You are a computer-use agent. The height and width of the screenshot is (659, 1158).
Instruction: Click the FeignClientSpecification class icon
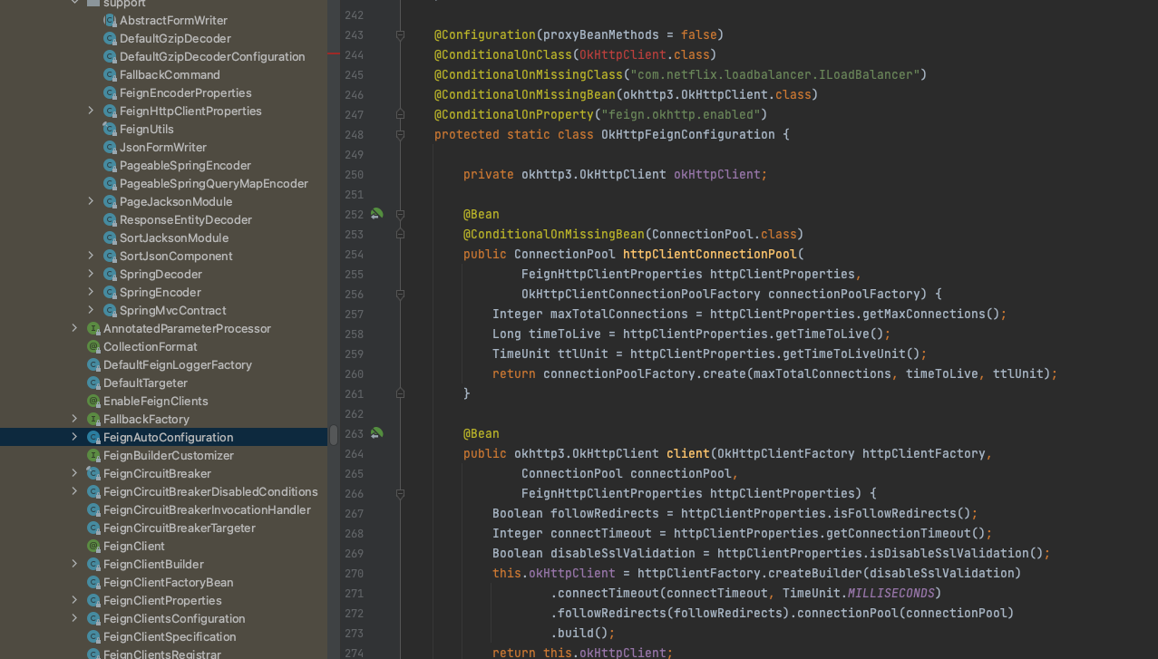pos(93,636)
